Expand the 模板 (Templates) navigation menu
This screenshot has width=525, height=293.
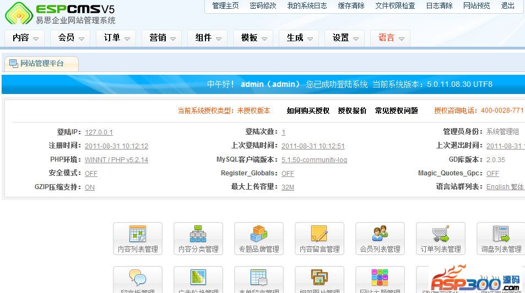(x=253, y=38)
